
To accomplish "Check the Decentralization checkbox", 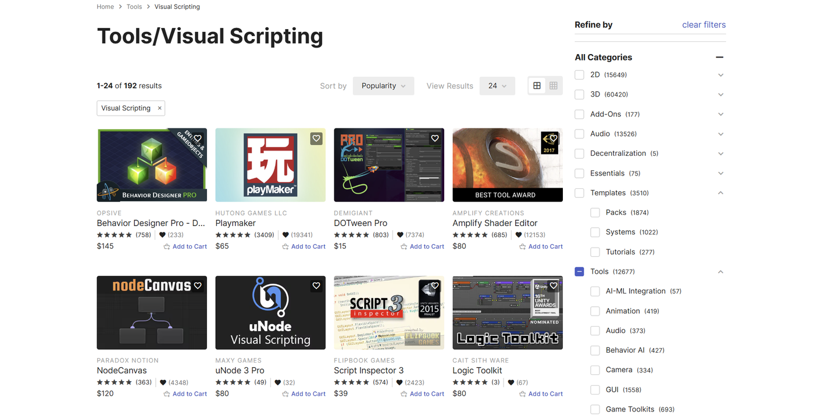I will [x=579, y=153].
